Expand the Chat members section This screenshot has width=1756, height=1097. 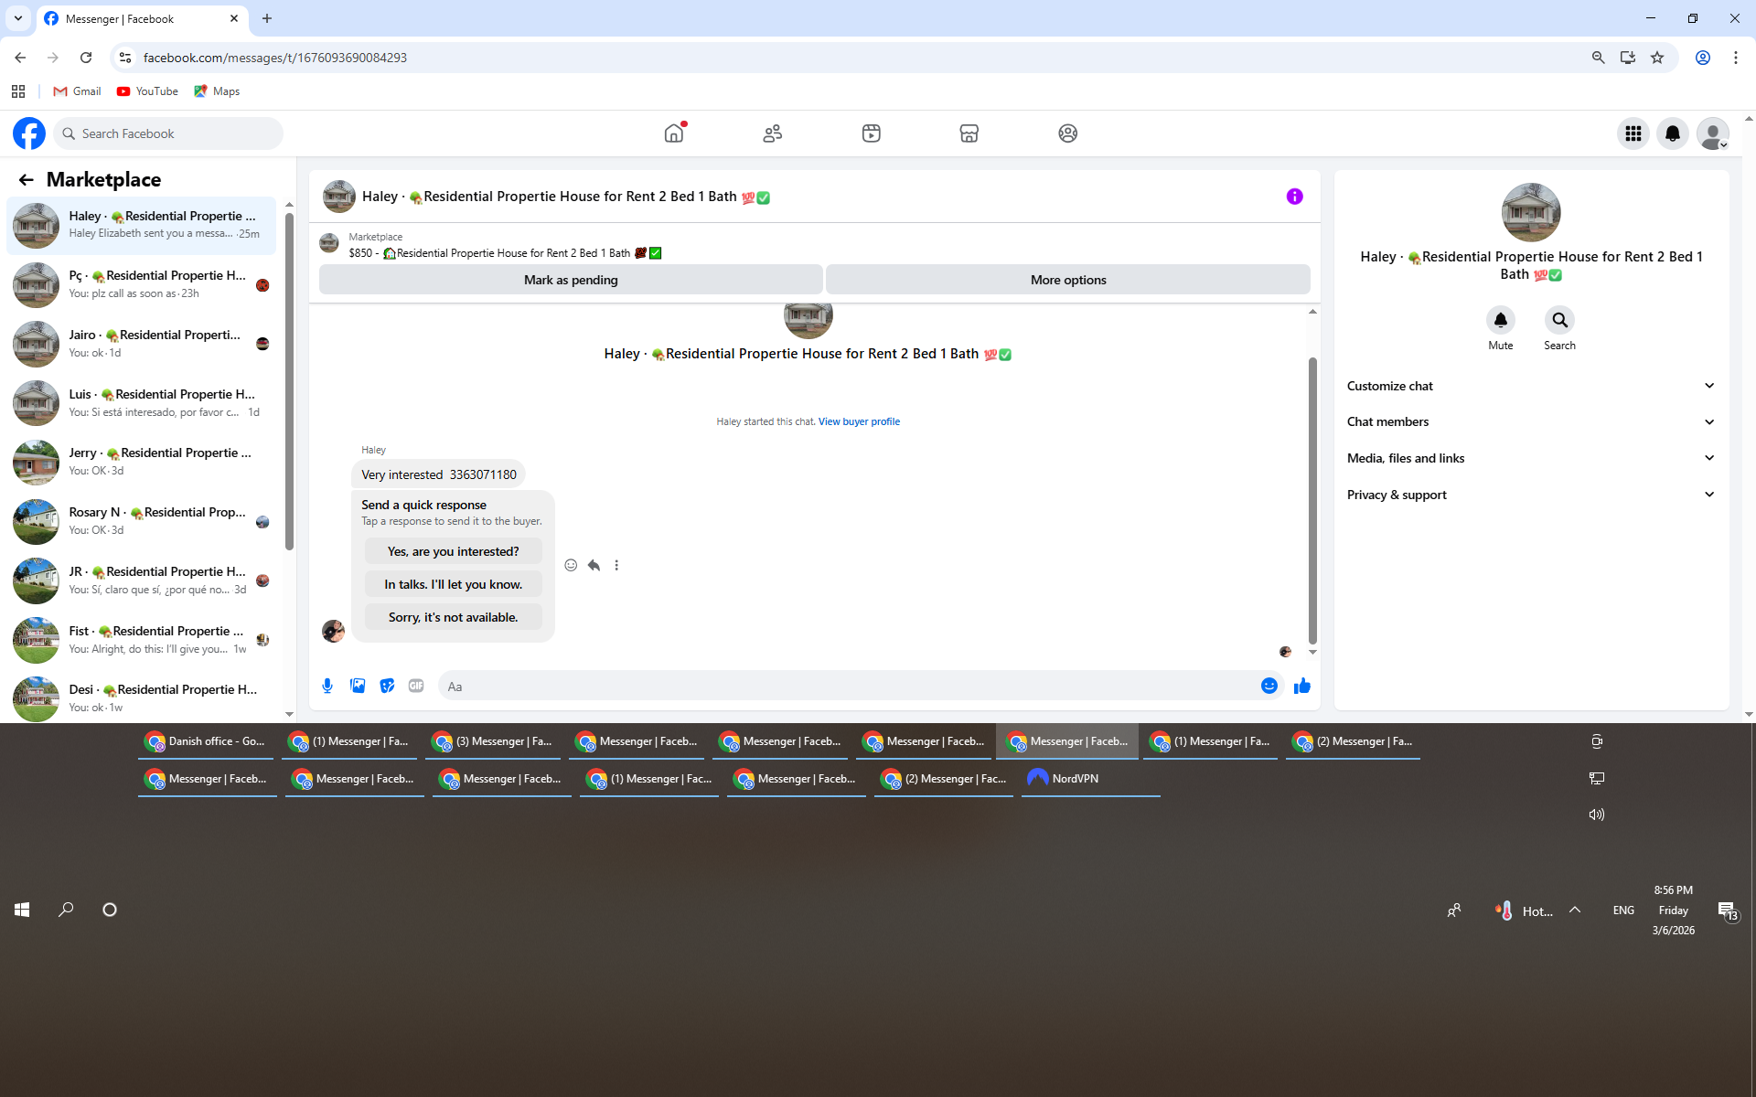[x=1530, y=421]
